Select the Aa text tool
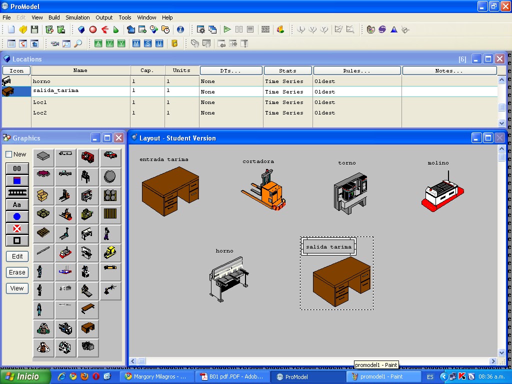 point(16,204)
